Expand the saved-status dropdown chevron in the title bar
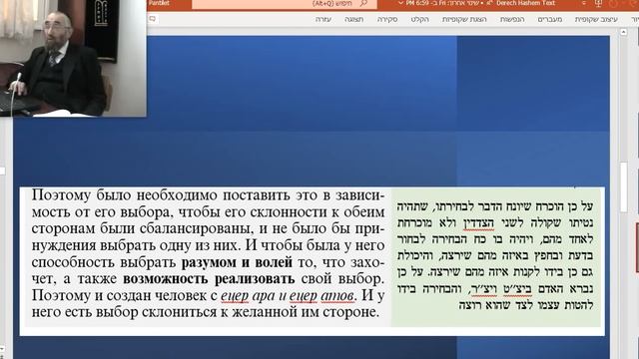The image size is (639, 359). [400, 3]
